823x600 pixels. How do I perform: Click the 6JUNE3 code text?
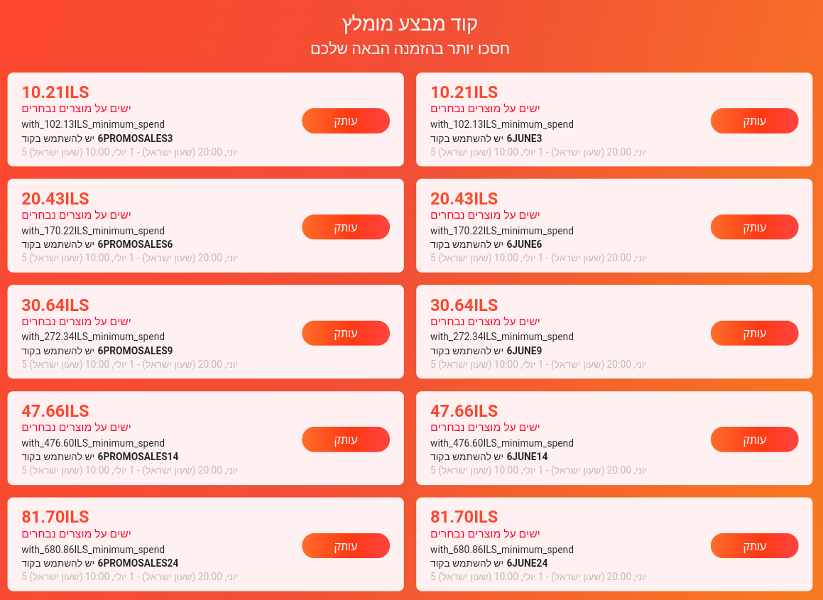[x=524, y=138]
